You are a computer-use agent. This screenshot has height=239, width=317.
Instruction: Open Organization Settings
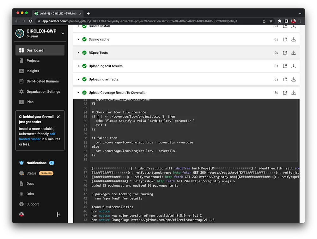coord(43,92)
